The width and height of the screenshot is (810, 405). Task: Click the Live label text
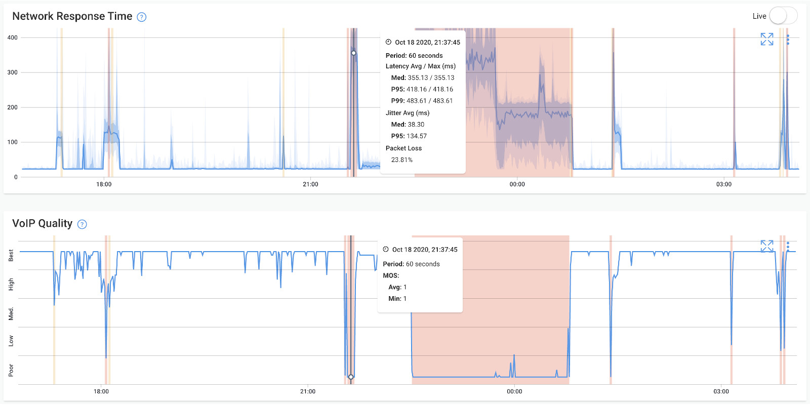coord(759,16)
